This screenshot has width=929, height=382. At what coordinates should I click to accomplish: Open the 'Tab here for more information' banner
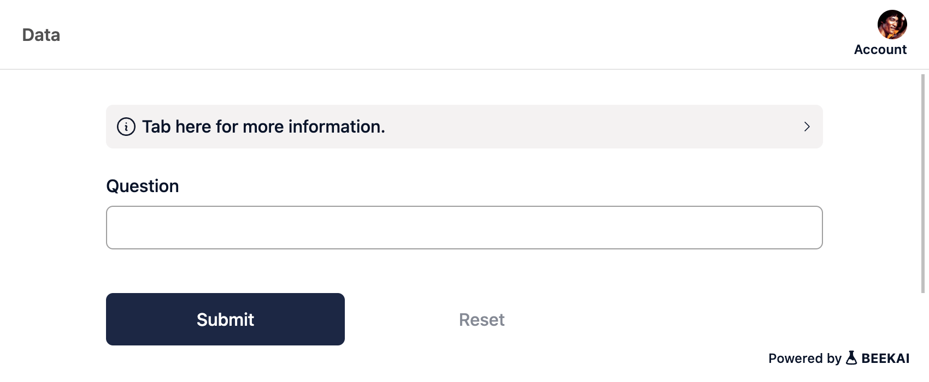point(464,127)
